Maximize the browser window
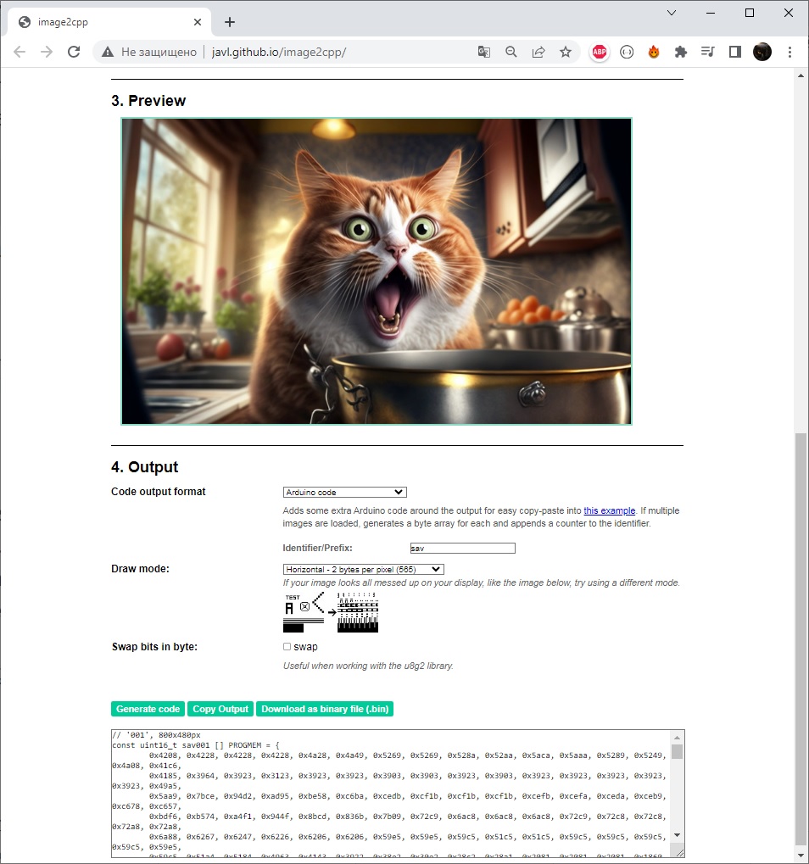Viewport: 809px width, 864px height. [x=750, y=13]
